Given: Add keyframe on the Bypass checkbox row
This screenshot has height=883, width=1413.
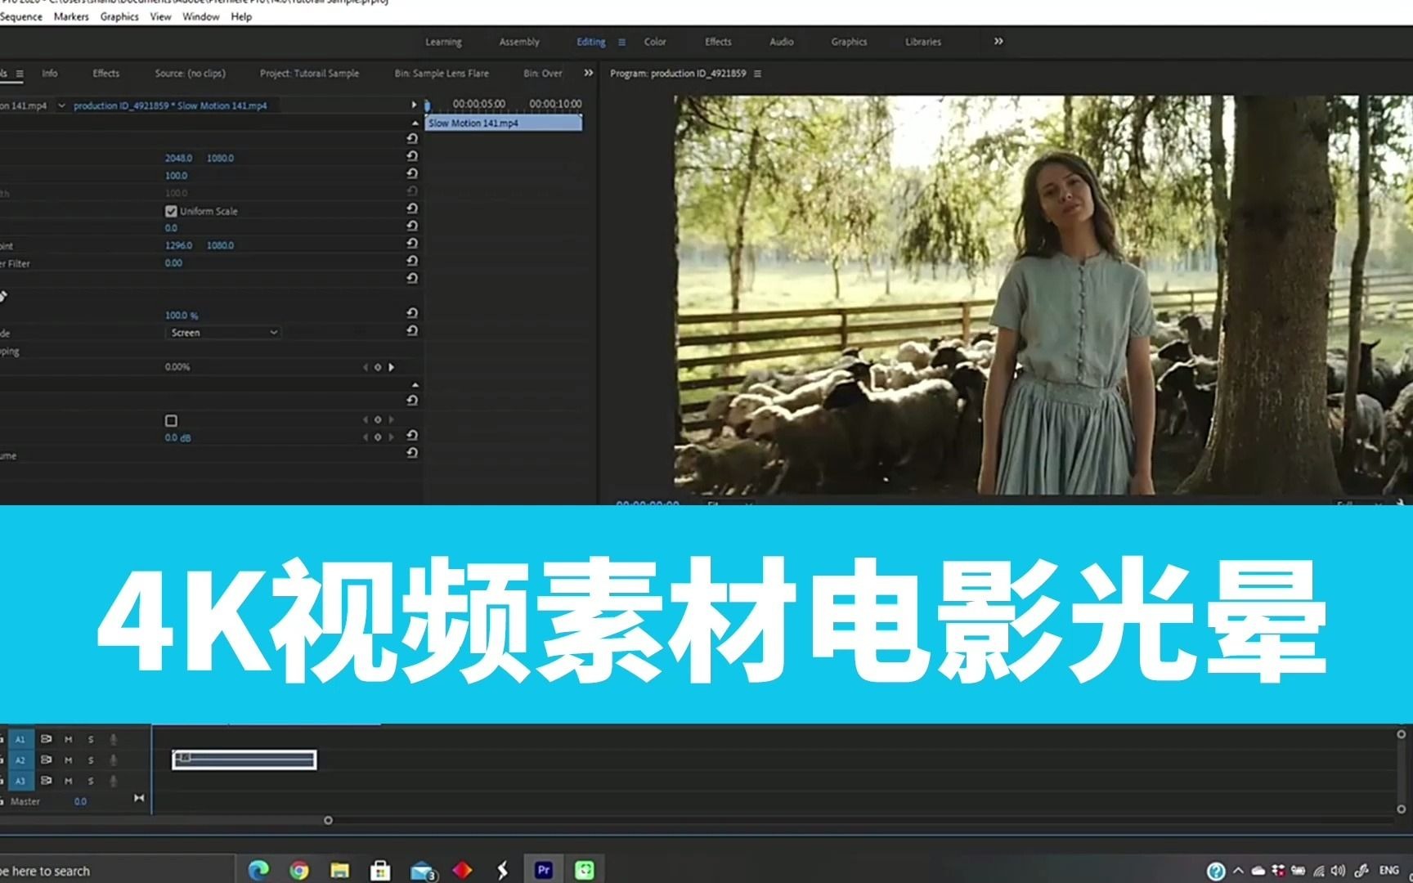Looking at the screenshot, I should pos(378,419).
